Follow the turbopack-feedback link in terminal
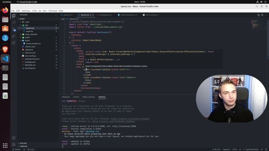Screen dimensions: 269x151 (113, 121)
